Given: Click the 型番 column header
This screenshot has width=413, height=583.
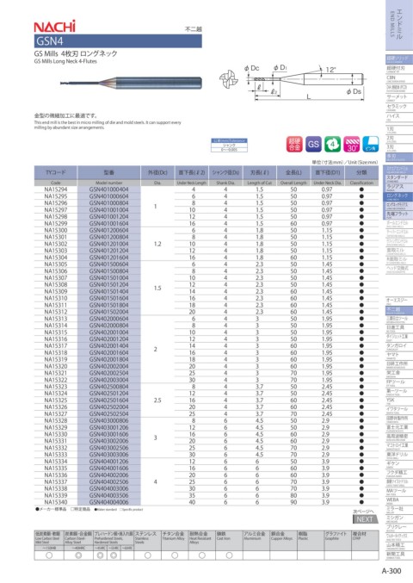Looking at the screenshot, I should point(108,172).
